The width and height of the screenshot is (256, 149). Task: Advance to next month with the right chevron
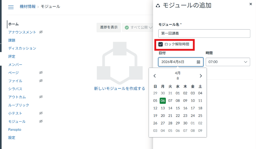tap(201, 76)
